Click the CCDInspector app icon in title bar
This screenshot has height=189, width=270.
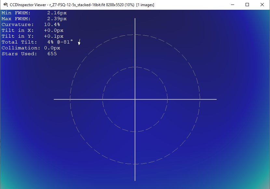[x=6, y=5]
